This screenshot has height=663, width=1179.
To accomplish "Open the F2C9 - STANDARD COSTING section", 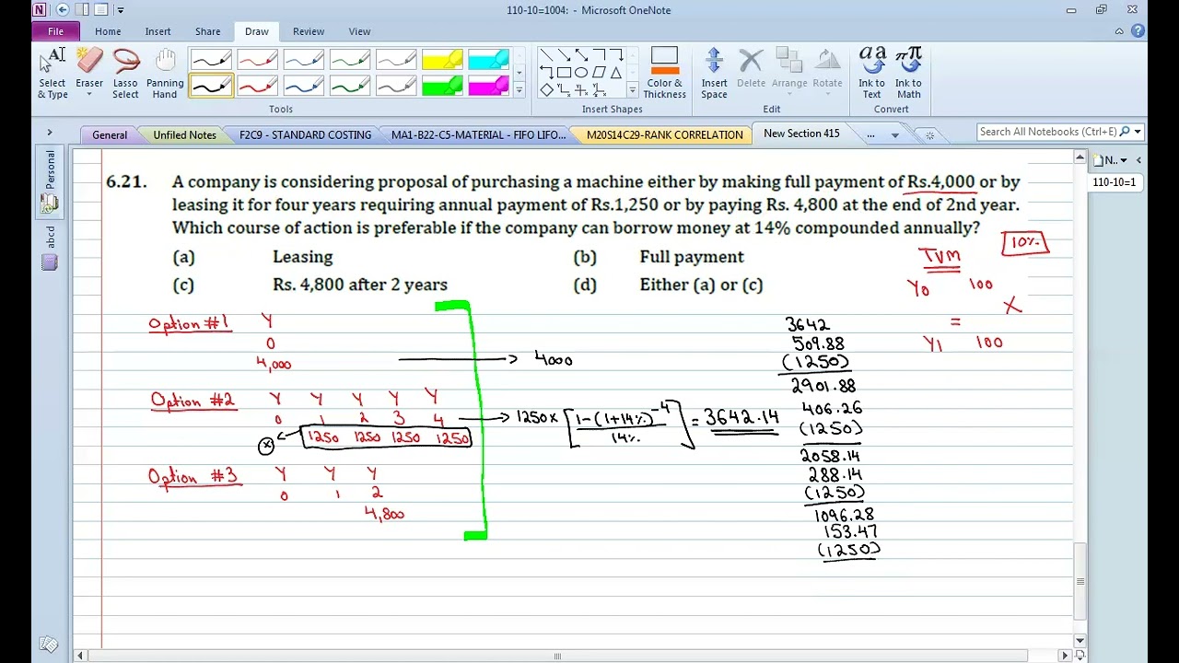I will (x=305, y=134).
